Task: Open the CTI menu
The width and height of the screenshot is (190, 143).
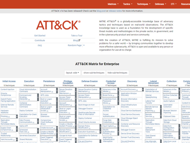Action: (x=173, y=4)
